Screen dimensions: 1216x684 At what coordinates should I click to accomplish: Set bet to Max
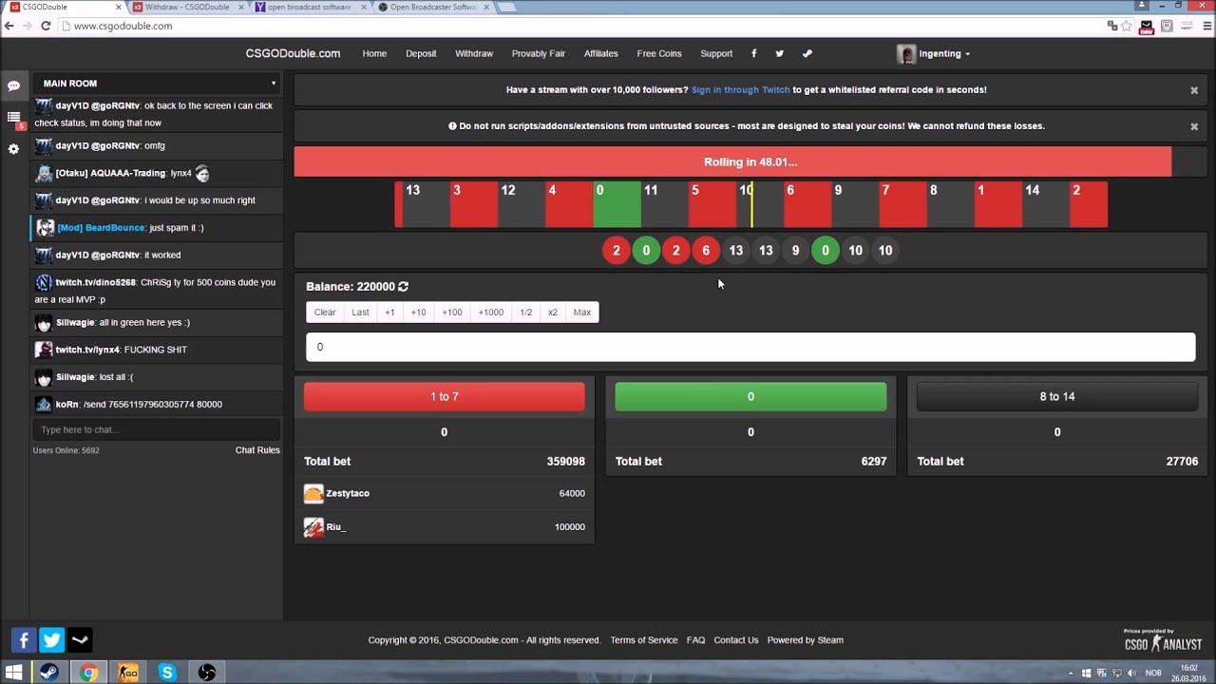pos(582,313)
